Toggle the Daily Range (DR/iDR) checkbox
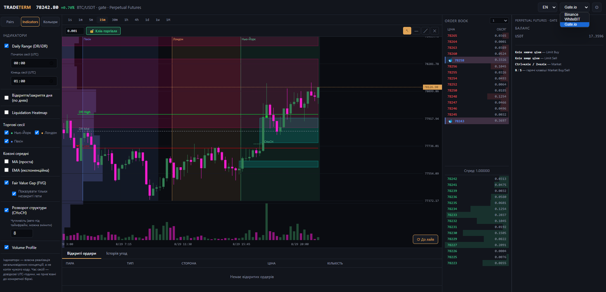 tap(7, 46)
